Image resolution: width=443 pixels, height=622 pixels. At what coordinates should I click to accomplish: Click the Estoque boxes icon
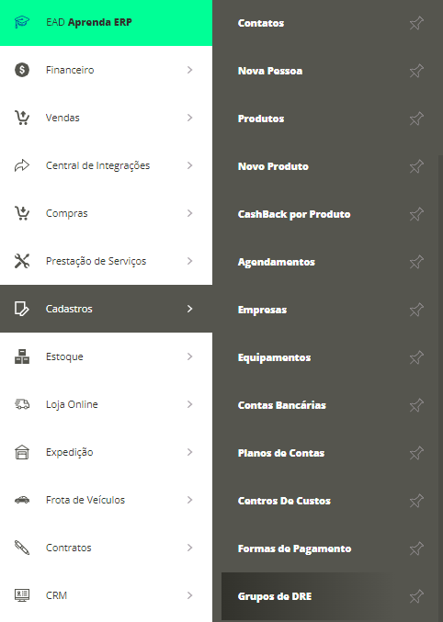pyautogui.click(x=22, y=356)
